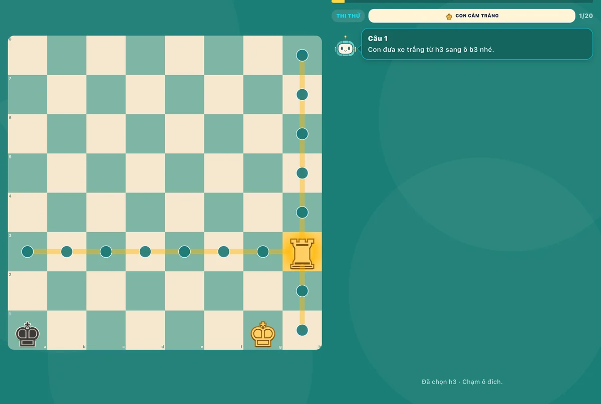Viewport: 601px width, 404px height.
Task: Select the e3 move dot
Action: (x=184, y=252)
